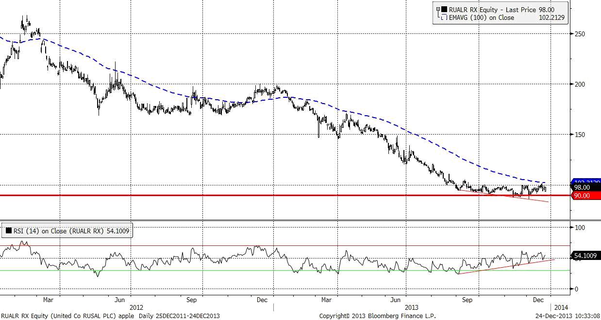
Task: Select the EMAVG (100) on Close legend entry
Action: click(481, 17)
